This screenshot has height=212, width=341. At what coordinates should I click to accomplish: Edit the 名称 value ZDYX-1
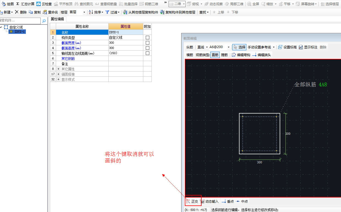[x=126, y=32]
